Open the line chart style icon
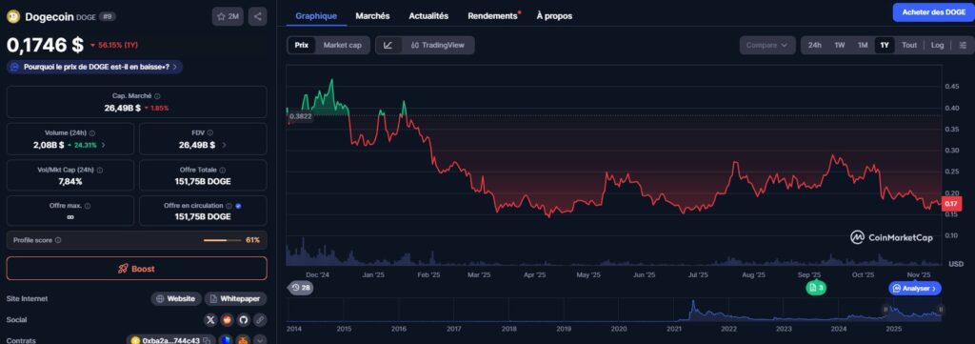Viewport: 975px width, 344px height. (x=388, y=45)
